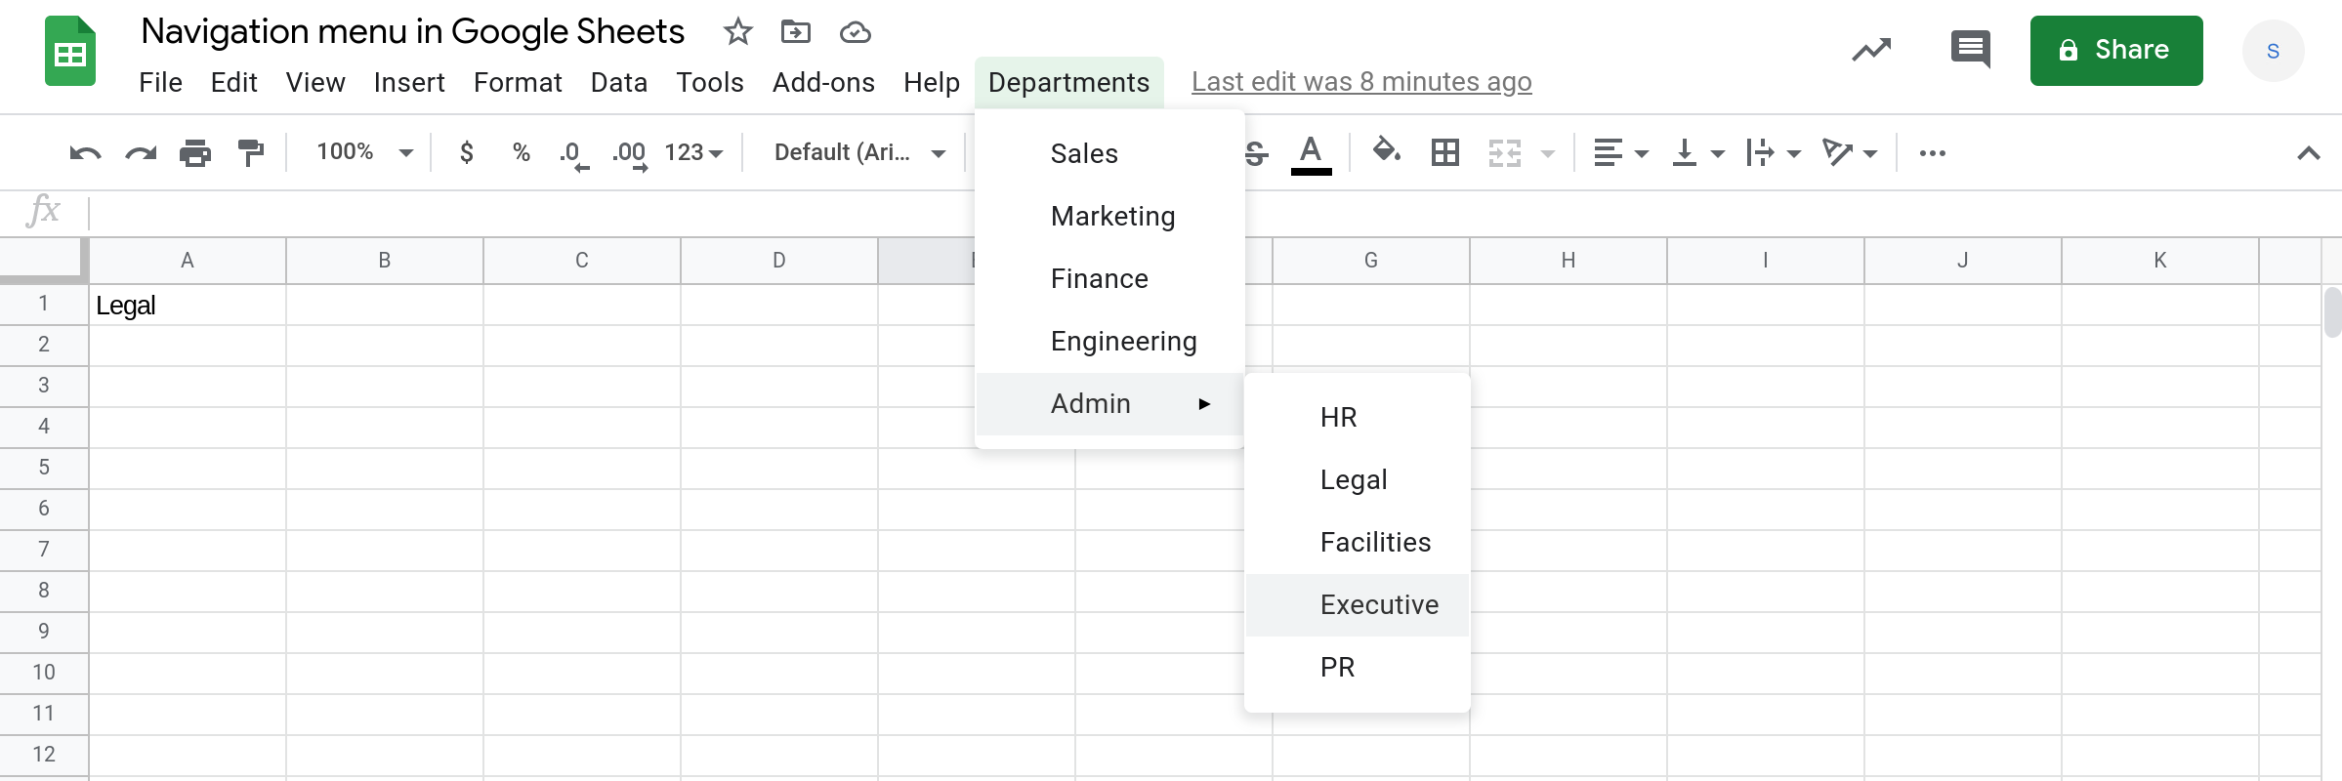Open the 123 more formats dropdown
Viewport: 2342px width, 781px height.
693,152
